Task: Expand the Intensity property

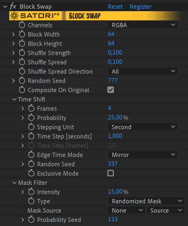Action: click(23, 192)
